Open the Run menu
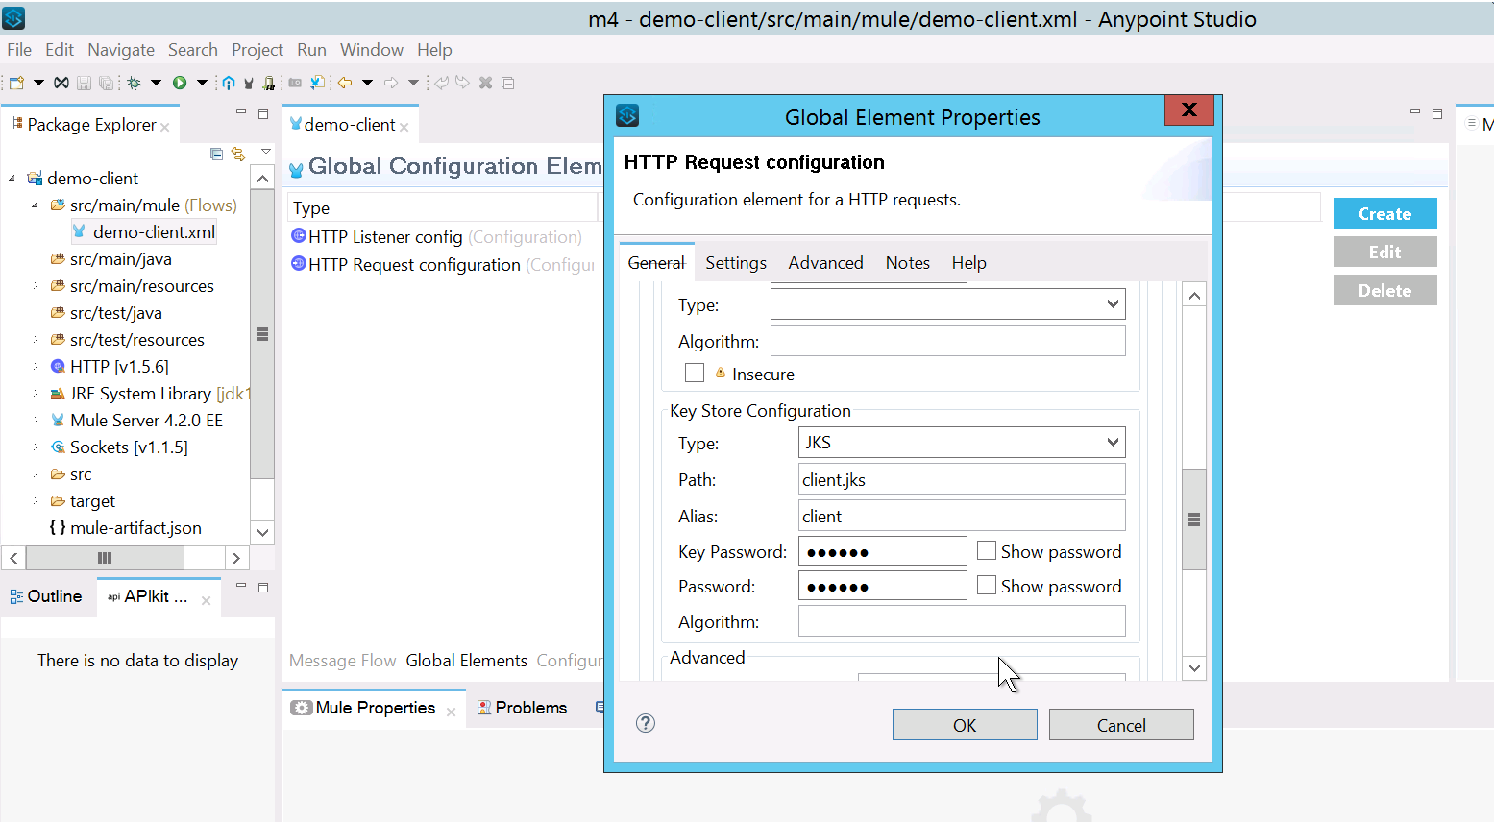1494x822 pixels. tap(311, 50)
